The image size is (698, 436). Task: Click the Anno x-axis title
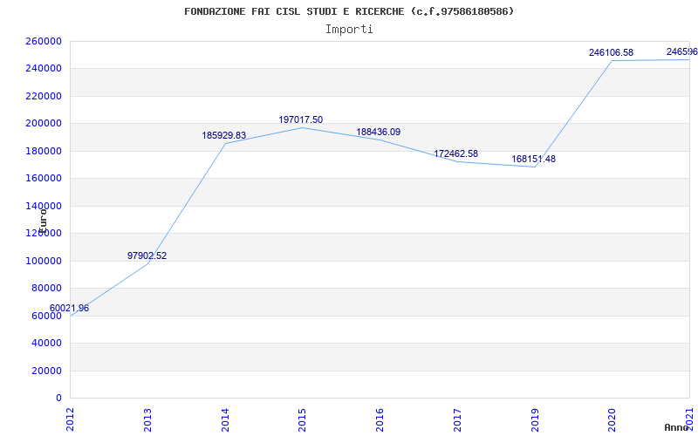coord(676,427)
